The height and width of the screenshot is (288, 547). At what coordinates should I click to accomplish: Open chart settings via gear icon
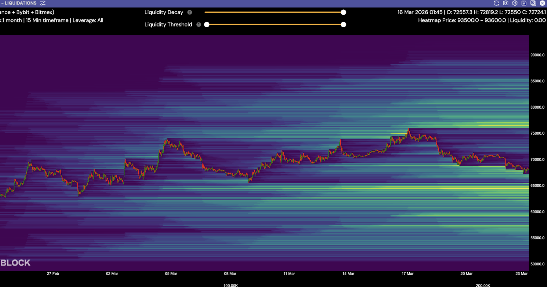pyautogui.click(x=515, y=3)
